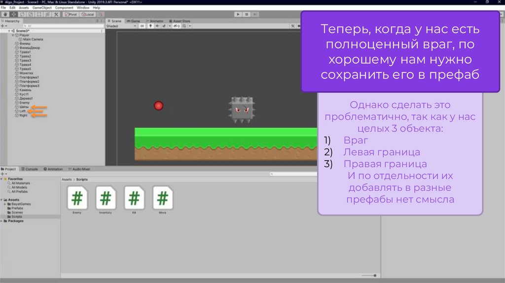Open the File menu

tap(3, 8)
